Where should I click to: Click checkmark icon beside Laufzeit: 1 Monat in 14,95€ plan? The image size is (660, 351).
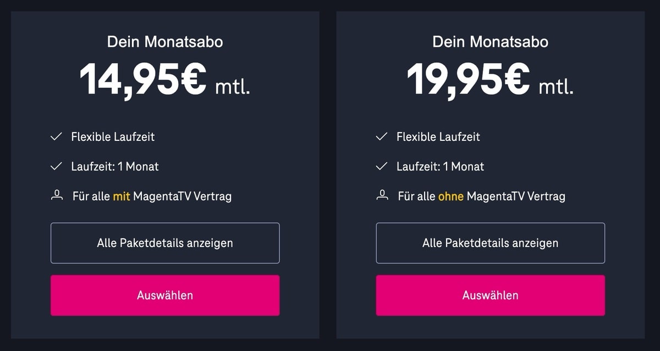point(56,167)
